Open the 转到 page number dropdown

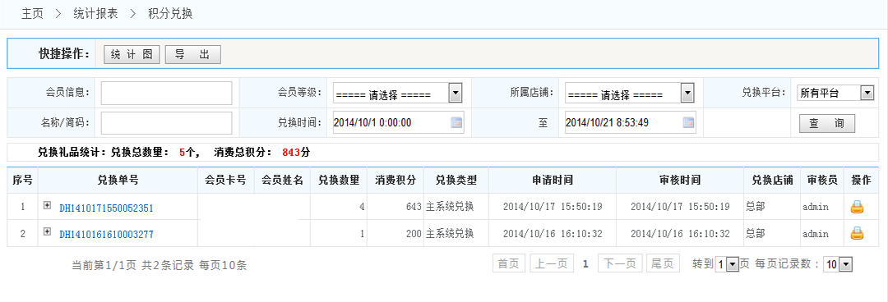(726, 264)
